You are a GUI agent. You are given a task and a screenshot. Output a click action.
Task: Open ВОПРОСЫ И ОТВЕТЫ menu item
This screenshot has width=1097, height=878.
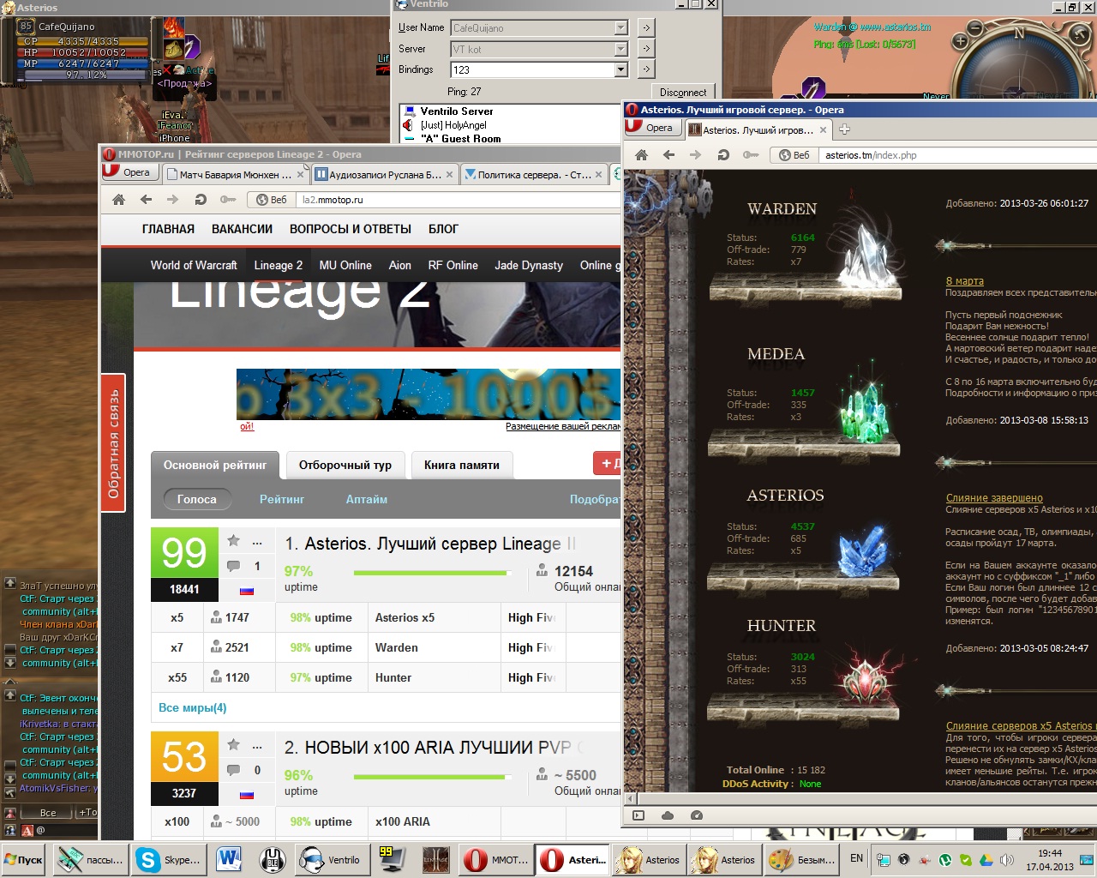351,229
